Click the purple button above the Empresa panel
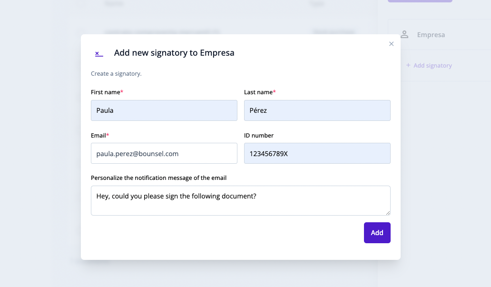This screenshot has height=287, width=491. (420, 1)
